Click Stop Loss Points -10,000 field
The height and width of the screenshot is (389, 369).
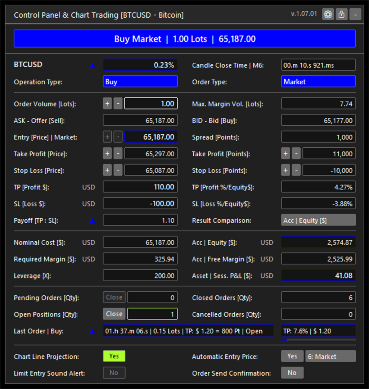pos(329,170)
